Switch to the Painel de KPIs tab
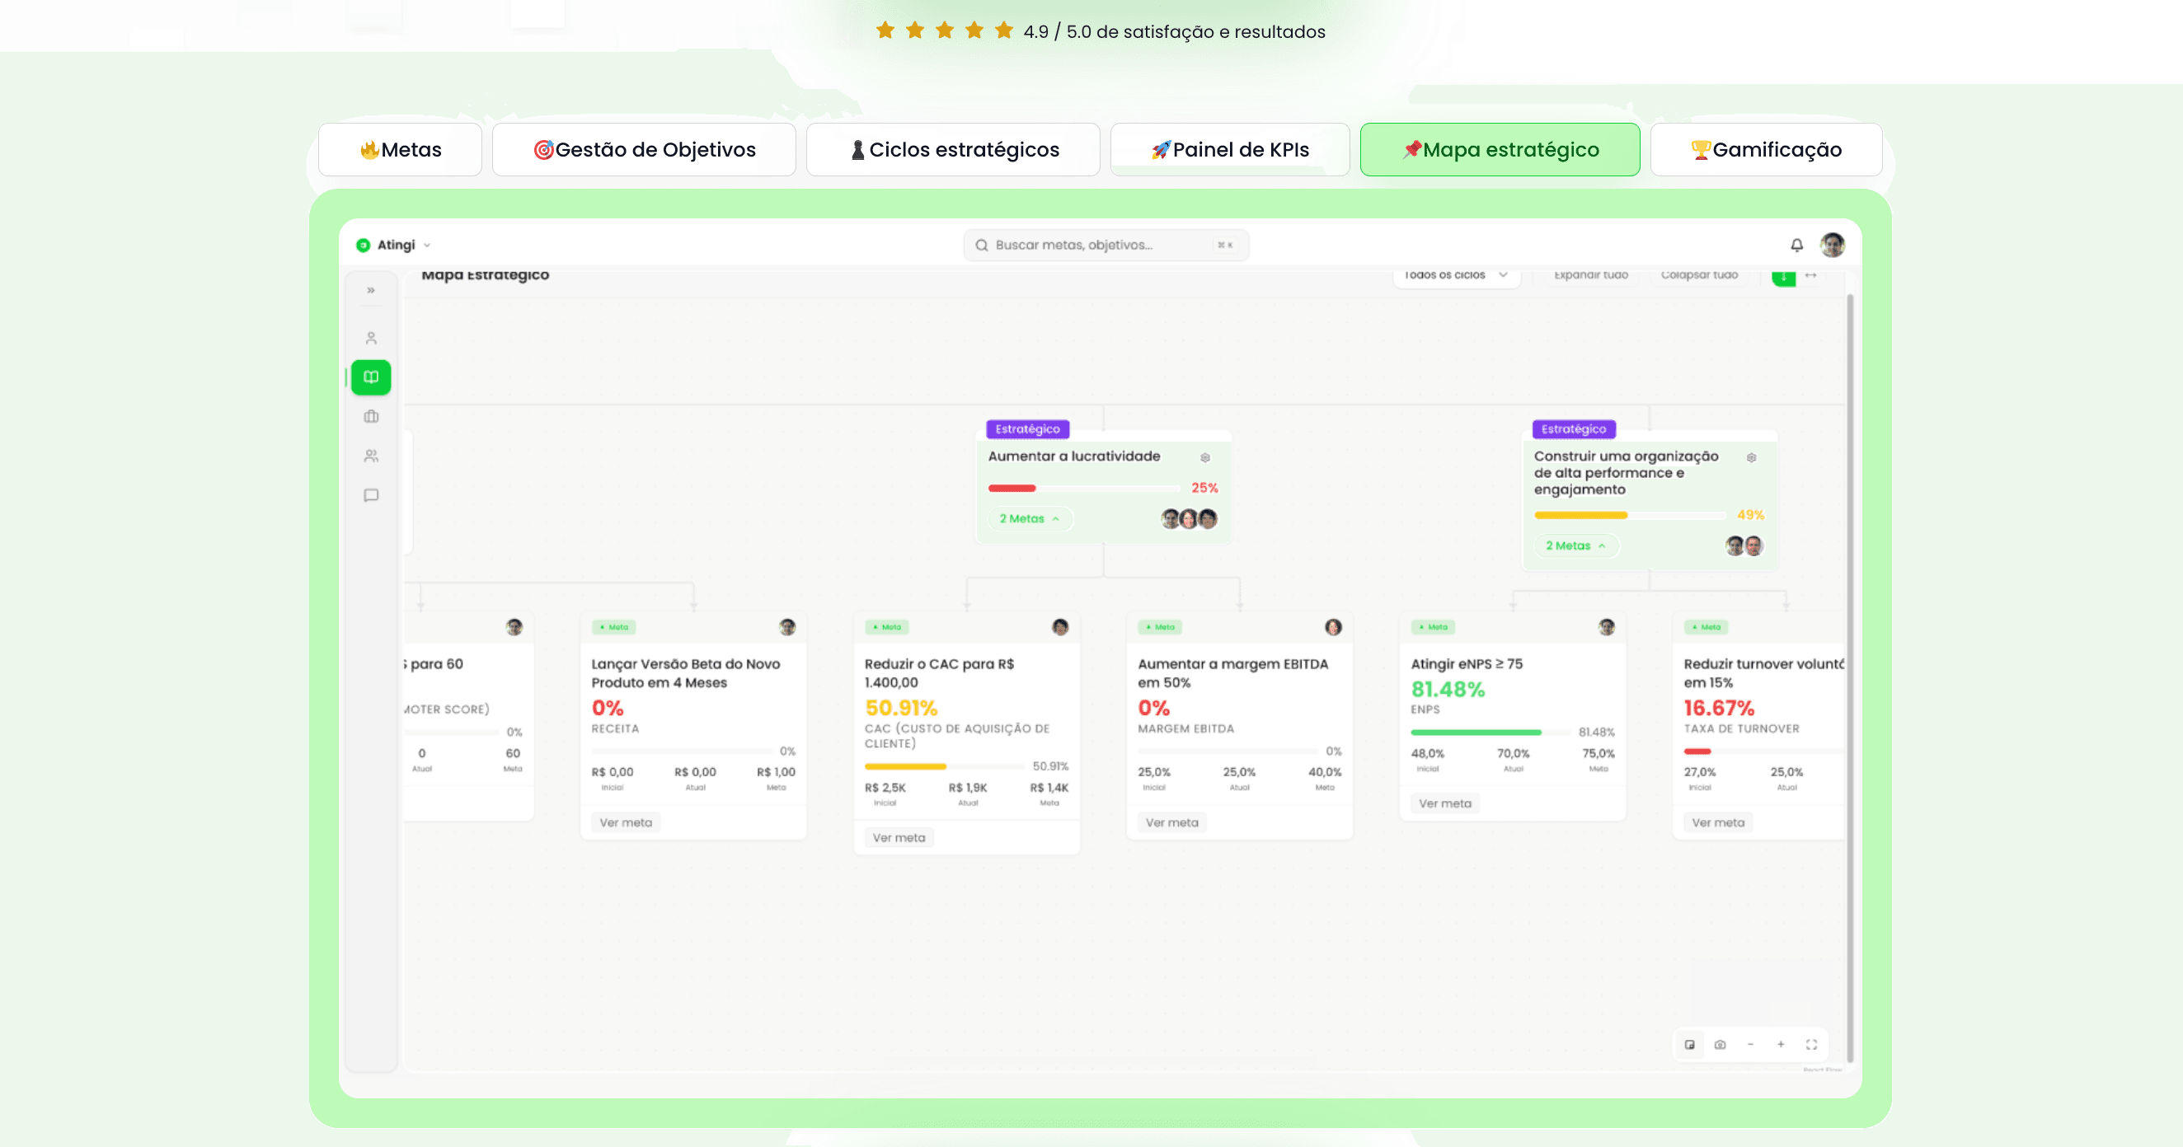The image size is (2183, 1147). point(1230,150)
